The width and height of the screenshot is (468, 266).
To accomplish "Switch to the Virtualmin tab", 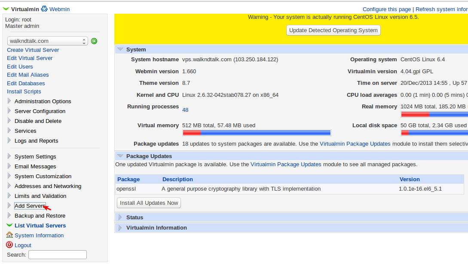I will (25, 9).
